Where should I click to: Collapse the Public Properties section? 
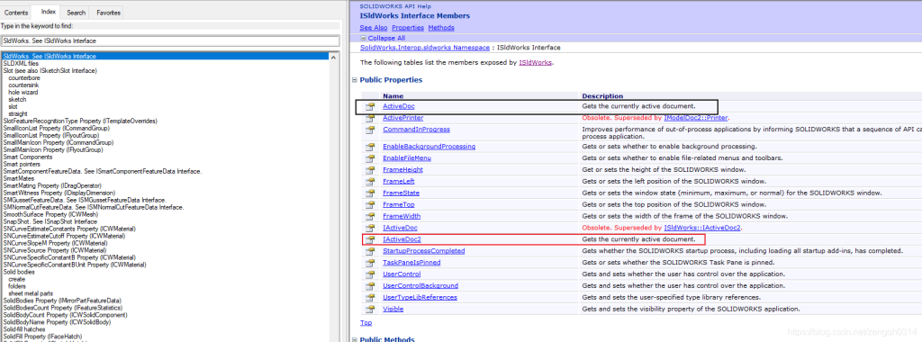[355, 80]
